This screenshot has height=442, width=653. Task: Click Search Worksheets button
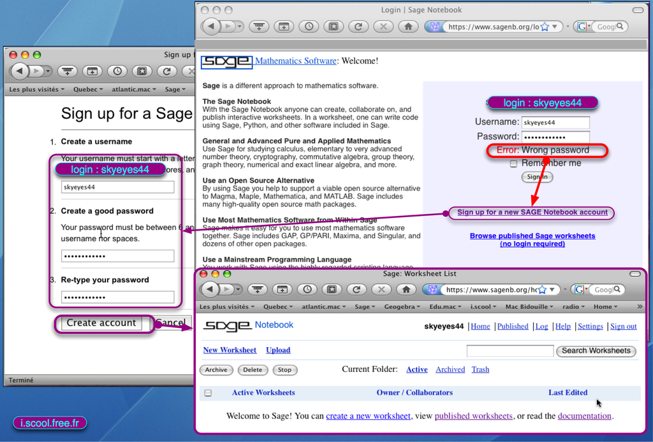click(x=596, y=350)
